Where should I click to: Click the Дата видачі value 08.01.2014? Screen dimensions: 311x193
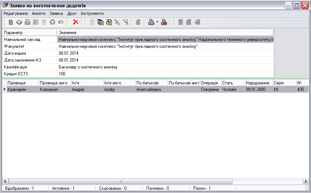[68, 53]
